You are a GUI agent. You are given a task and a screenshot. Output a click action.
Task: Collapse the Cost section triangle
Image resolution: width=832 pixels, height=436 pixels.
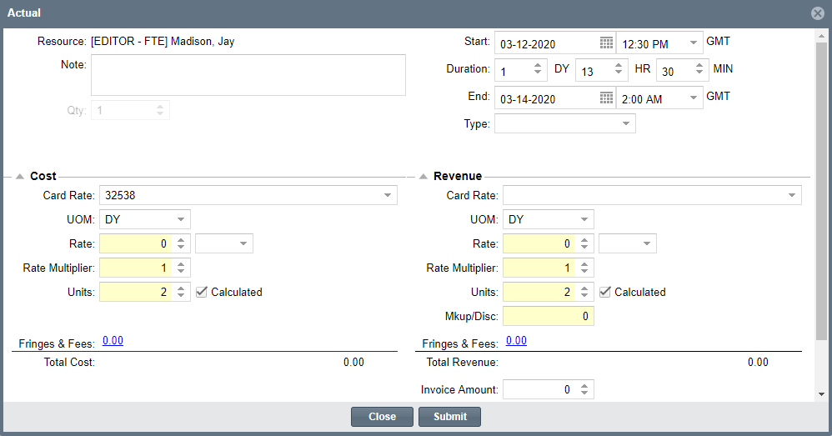(x=20, y=177)
